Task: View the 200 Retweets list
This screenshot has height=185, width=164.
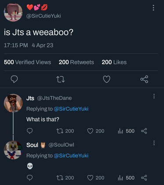Action: pos(76,62)
